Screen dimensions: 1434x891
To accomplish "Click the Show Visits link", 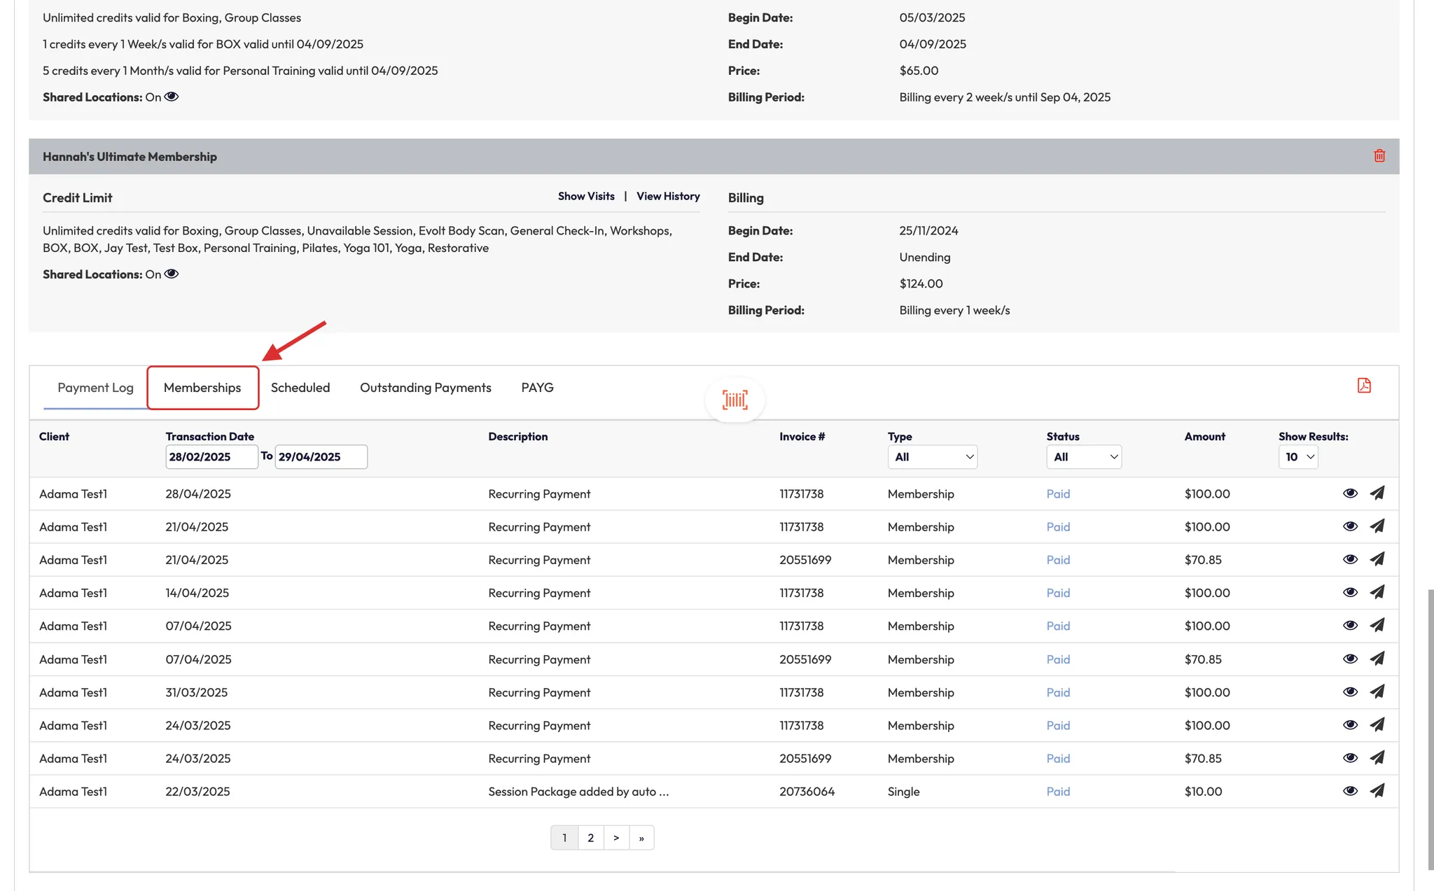I will pyautogui.click(x=586, y=197).
